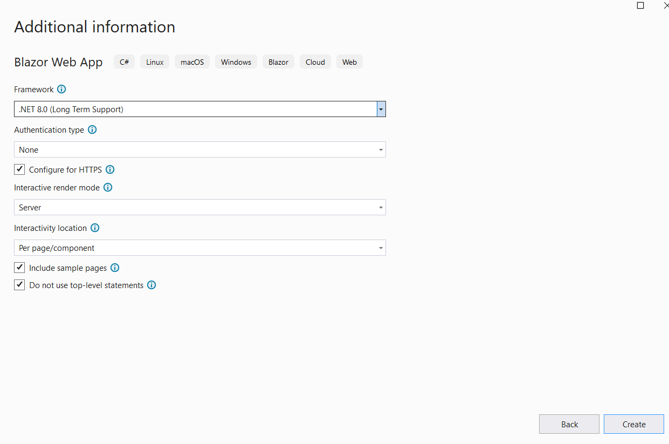The image size is (669, 444).
Task: Click the Interactivity location label text
Action: (50, 228)
